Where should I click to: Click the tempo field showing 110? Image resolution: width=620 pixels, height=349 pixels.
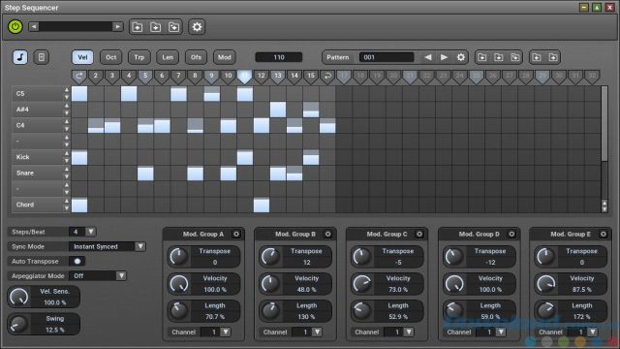(279, 57)
